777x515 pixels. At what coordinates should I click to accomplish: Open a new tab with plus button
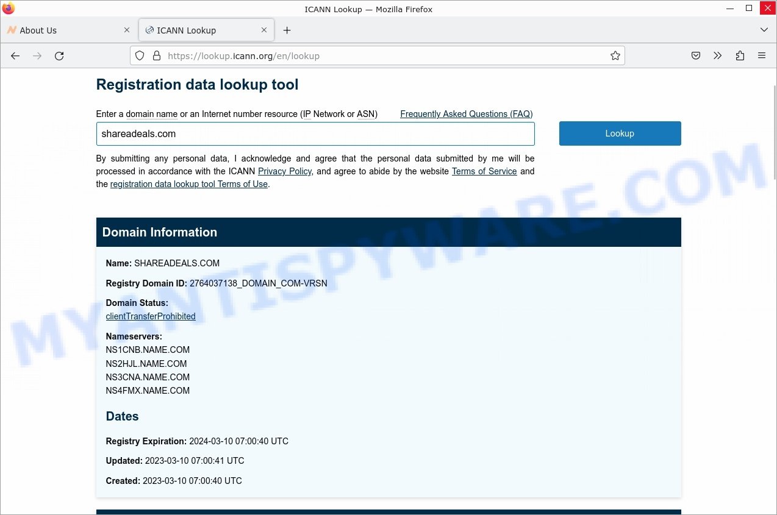pos(287,30)
